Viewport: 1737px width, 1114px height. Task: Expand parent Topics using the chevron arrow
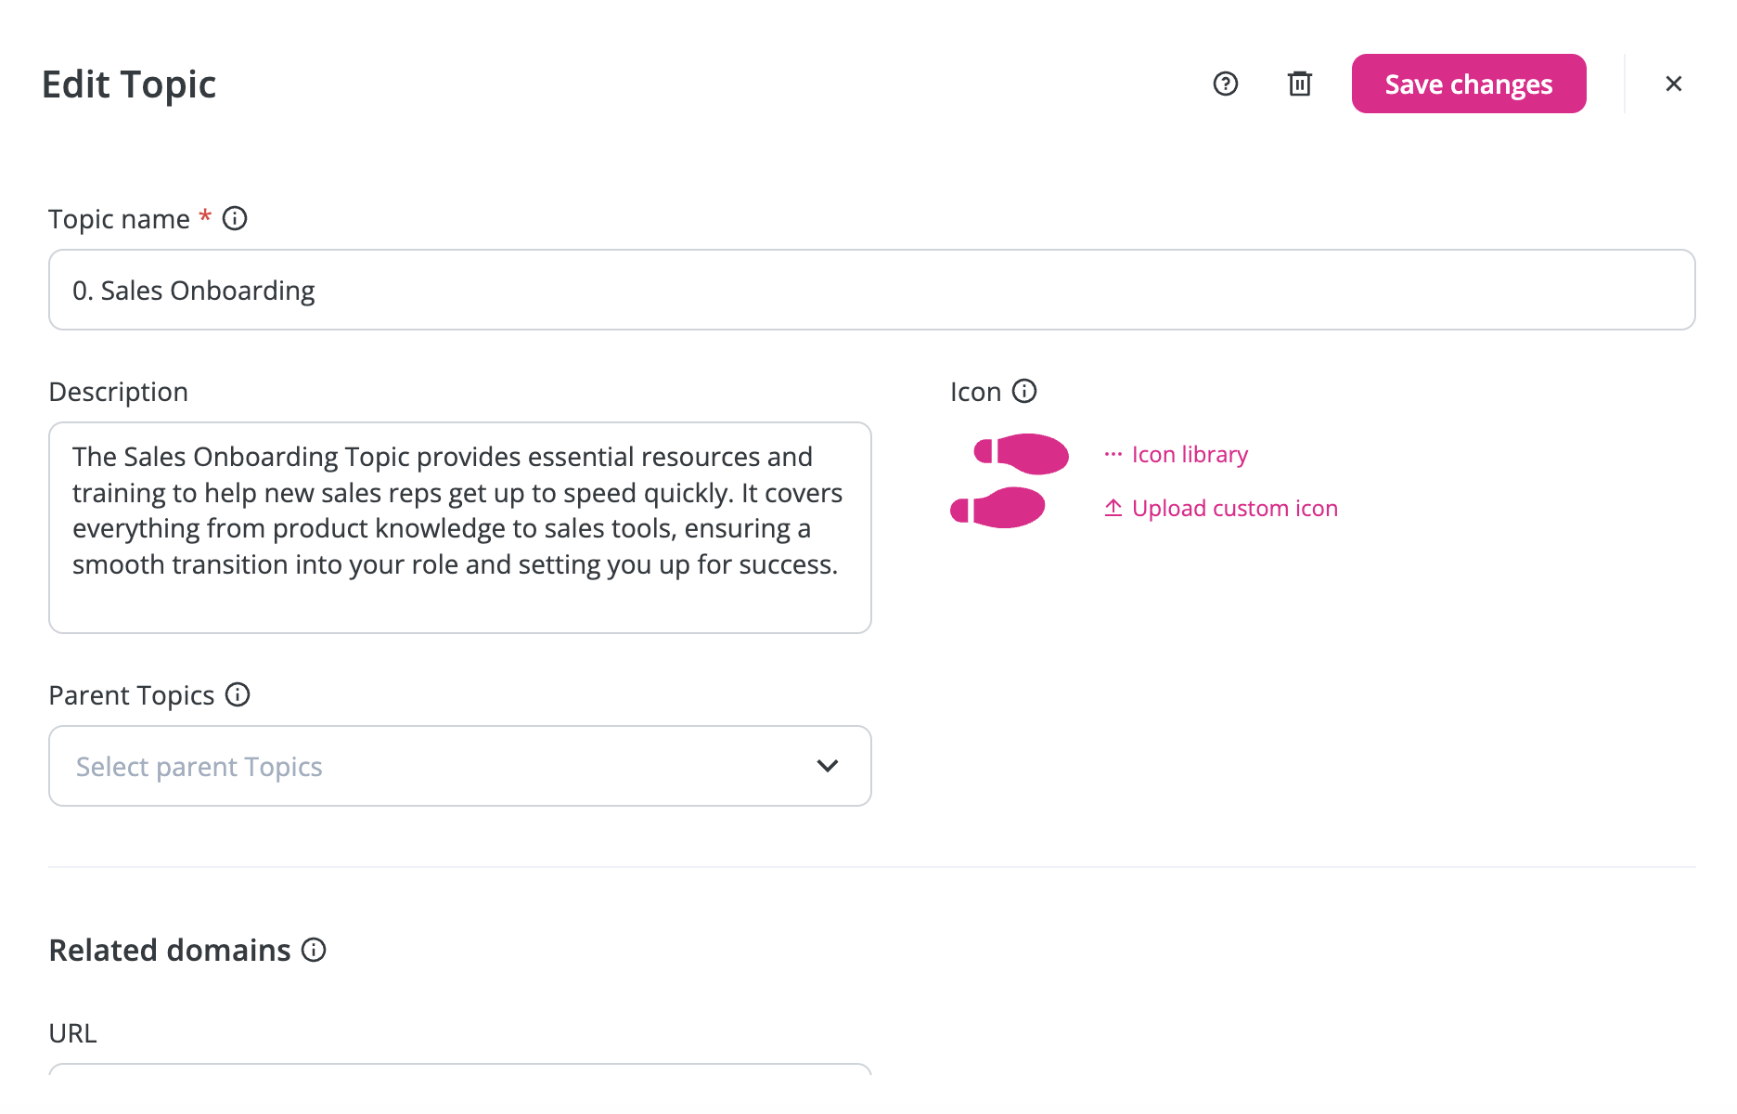[x=828, y=766]
